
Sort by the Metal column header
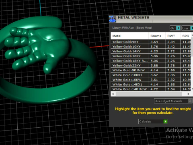point(129,36)
